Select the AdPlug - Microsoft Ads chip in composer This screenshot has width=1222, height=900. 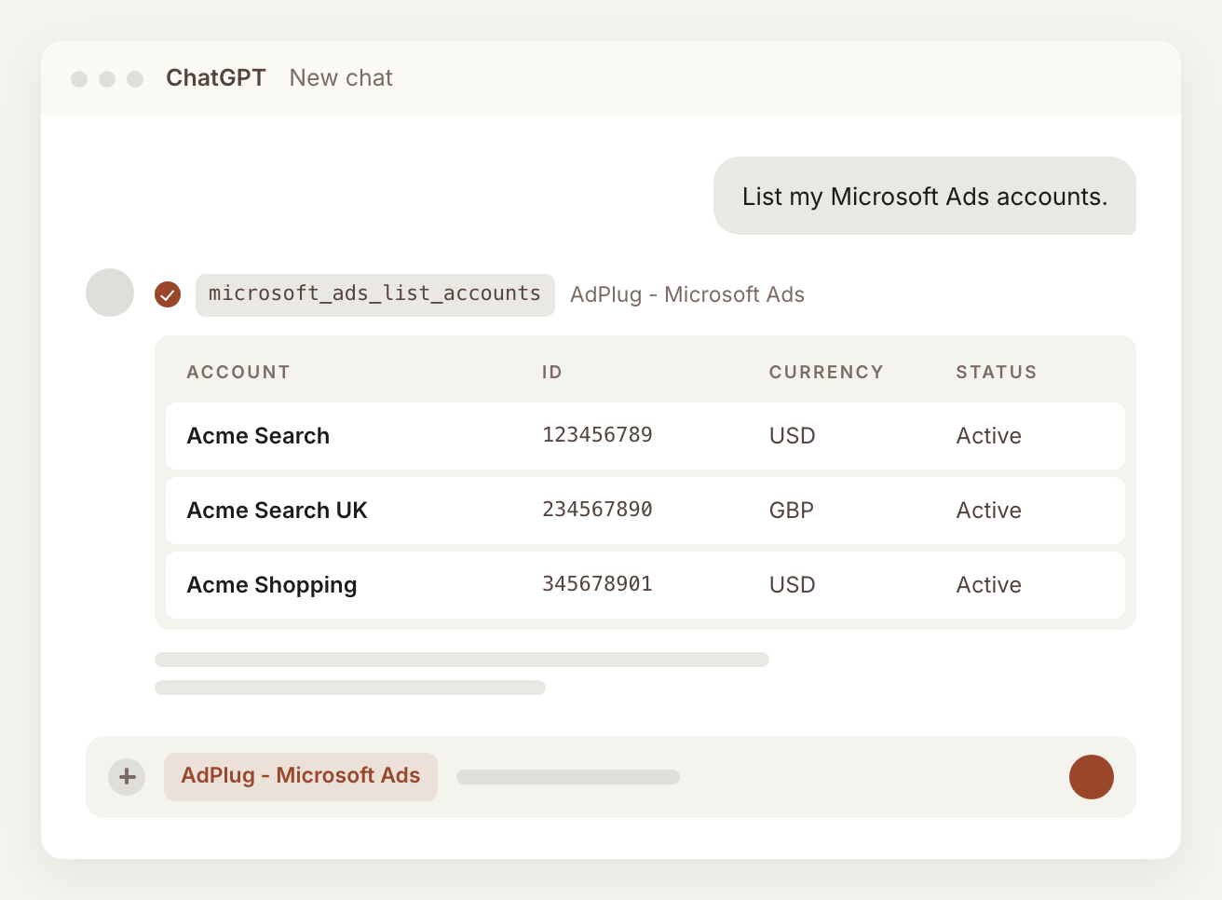point(301,776)
